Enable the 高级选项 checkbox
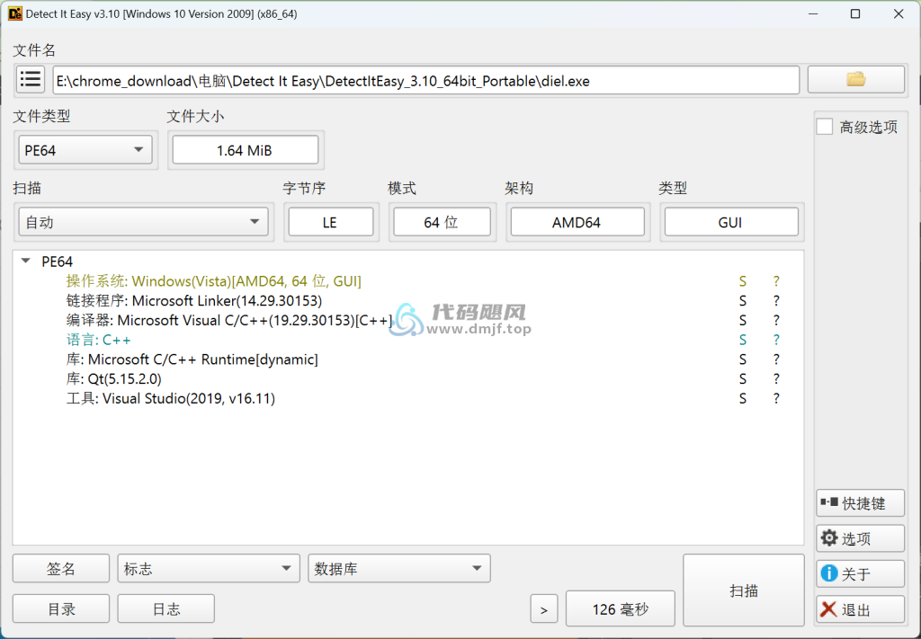Viewport: 921px width, 639px height. (825, 127)
